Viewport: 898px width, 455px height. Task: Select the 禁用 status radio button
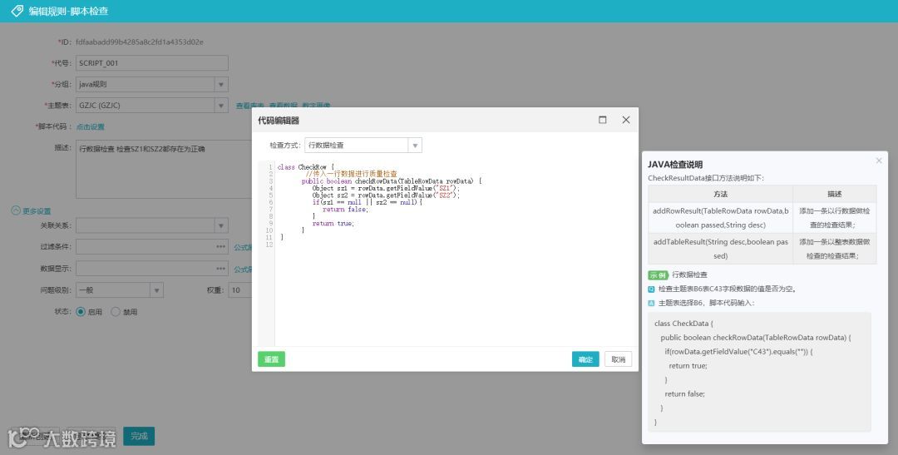116,312
